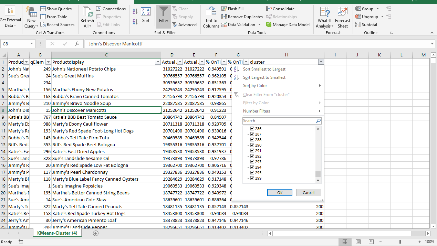Viewport: 437px width, 246px height.
Task: Click the filter list scrollbar thumb
Action: tap(318, 174)
